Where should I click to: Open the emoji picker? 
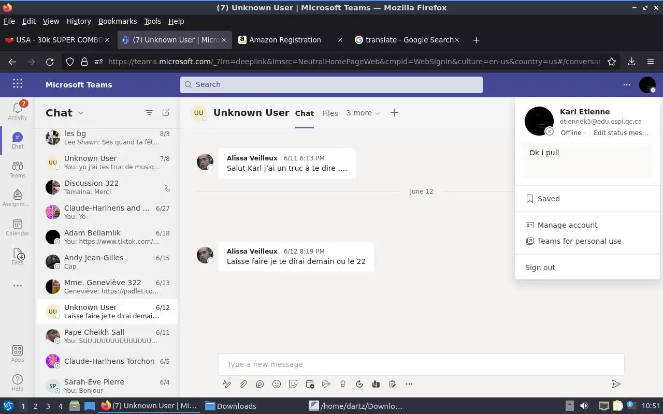277,384
